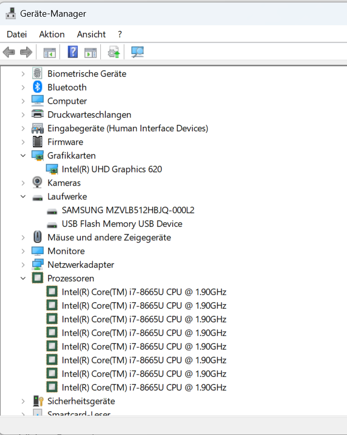Click the show/hide action pane toolbar icon
The image size is (347, 435).
click(x=91, y=53)
